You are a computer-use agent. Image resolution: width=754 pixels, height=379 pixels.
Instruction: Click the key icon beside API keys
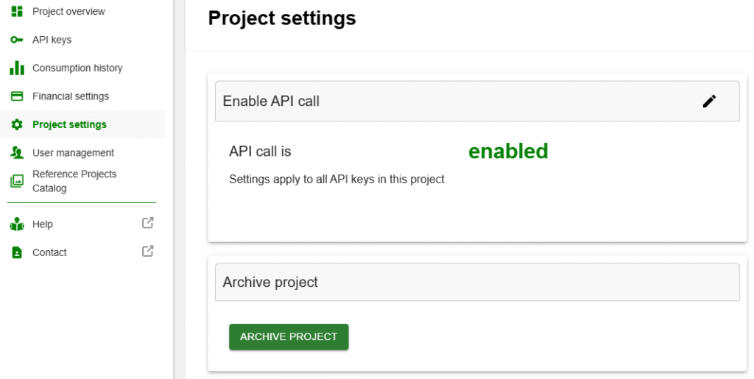pyautogui.click(x=17, y=40)
